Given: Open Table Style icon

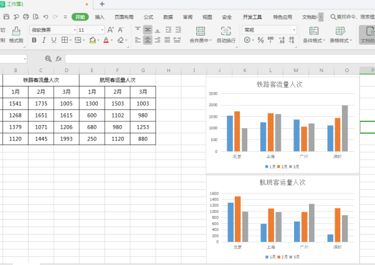Looking at the screenshot, I should pos(340,31).
